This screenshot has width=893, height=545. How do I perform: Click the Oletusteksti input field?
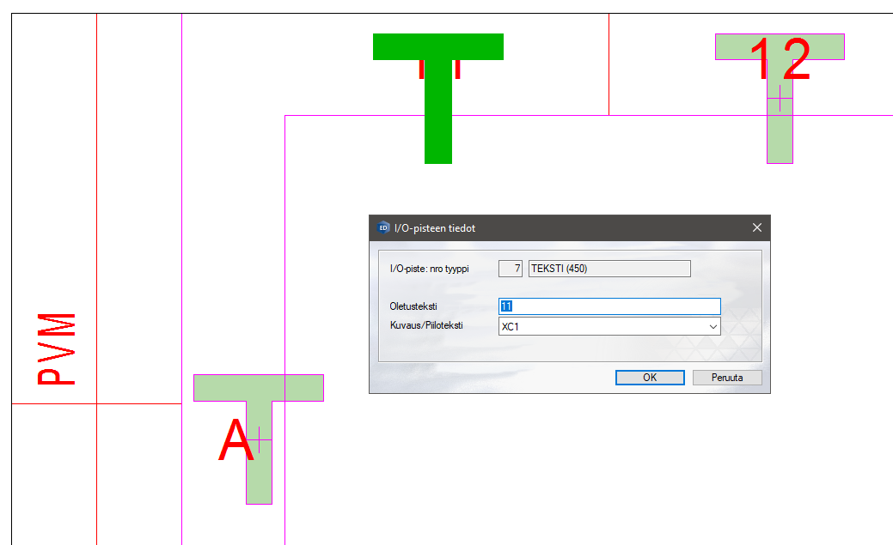point(609,306)
